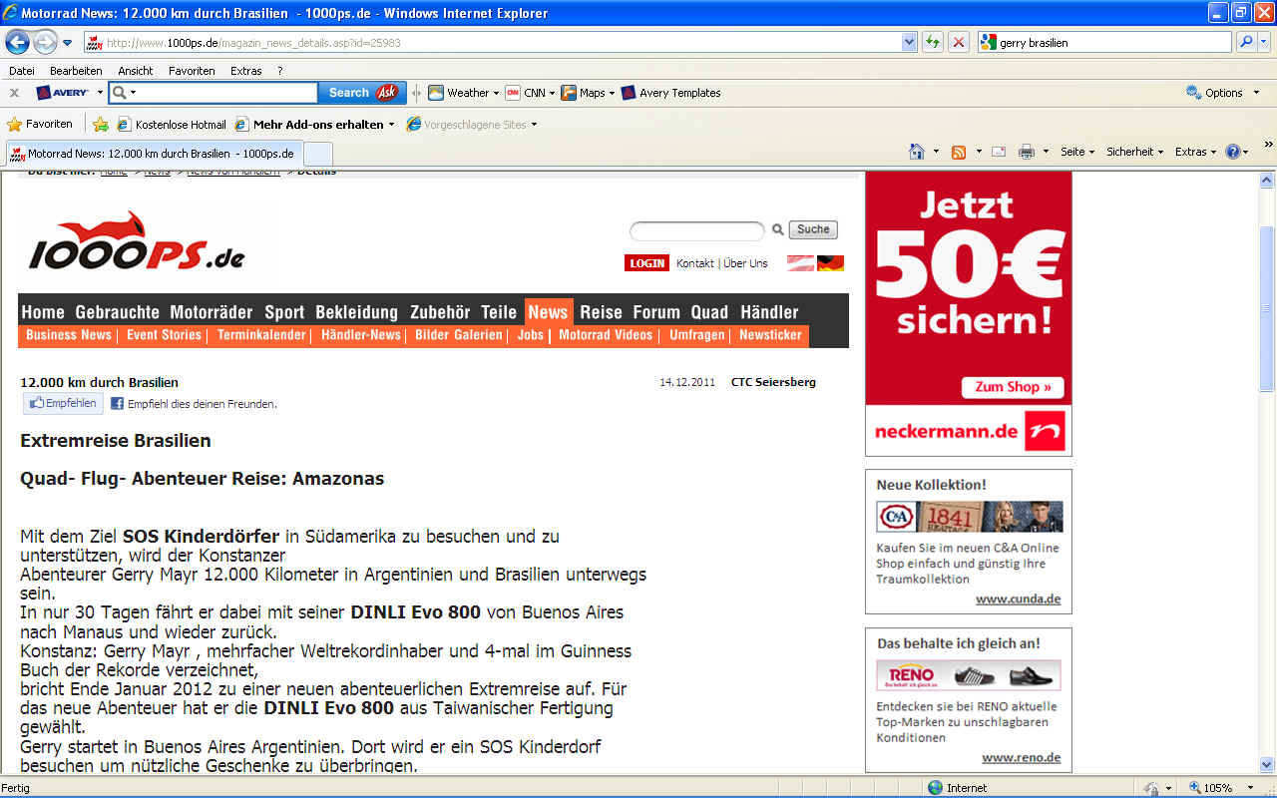The image size is (1277, 798).
Task: Click add-to-favorites bar star icon
Action: 100,125
